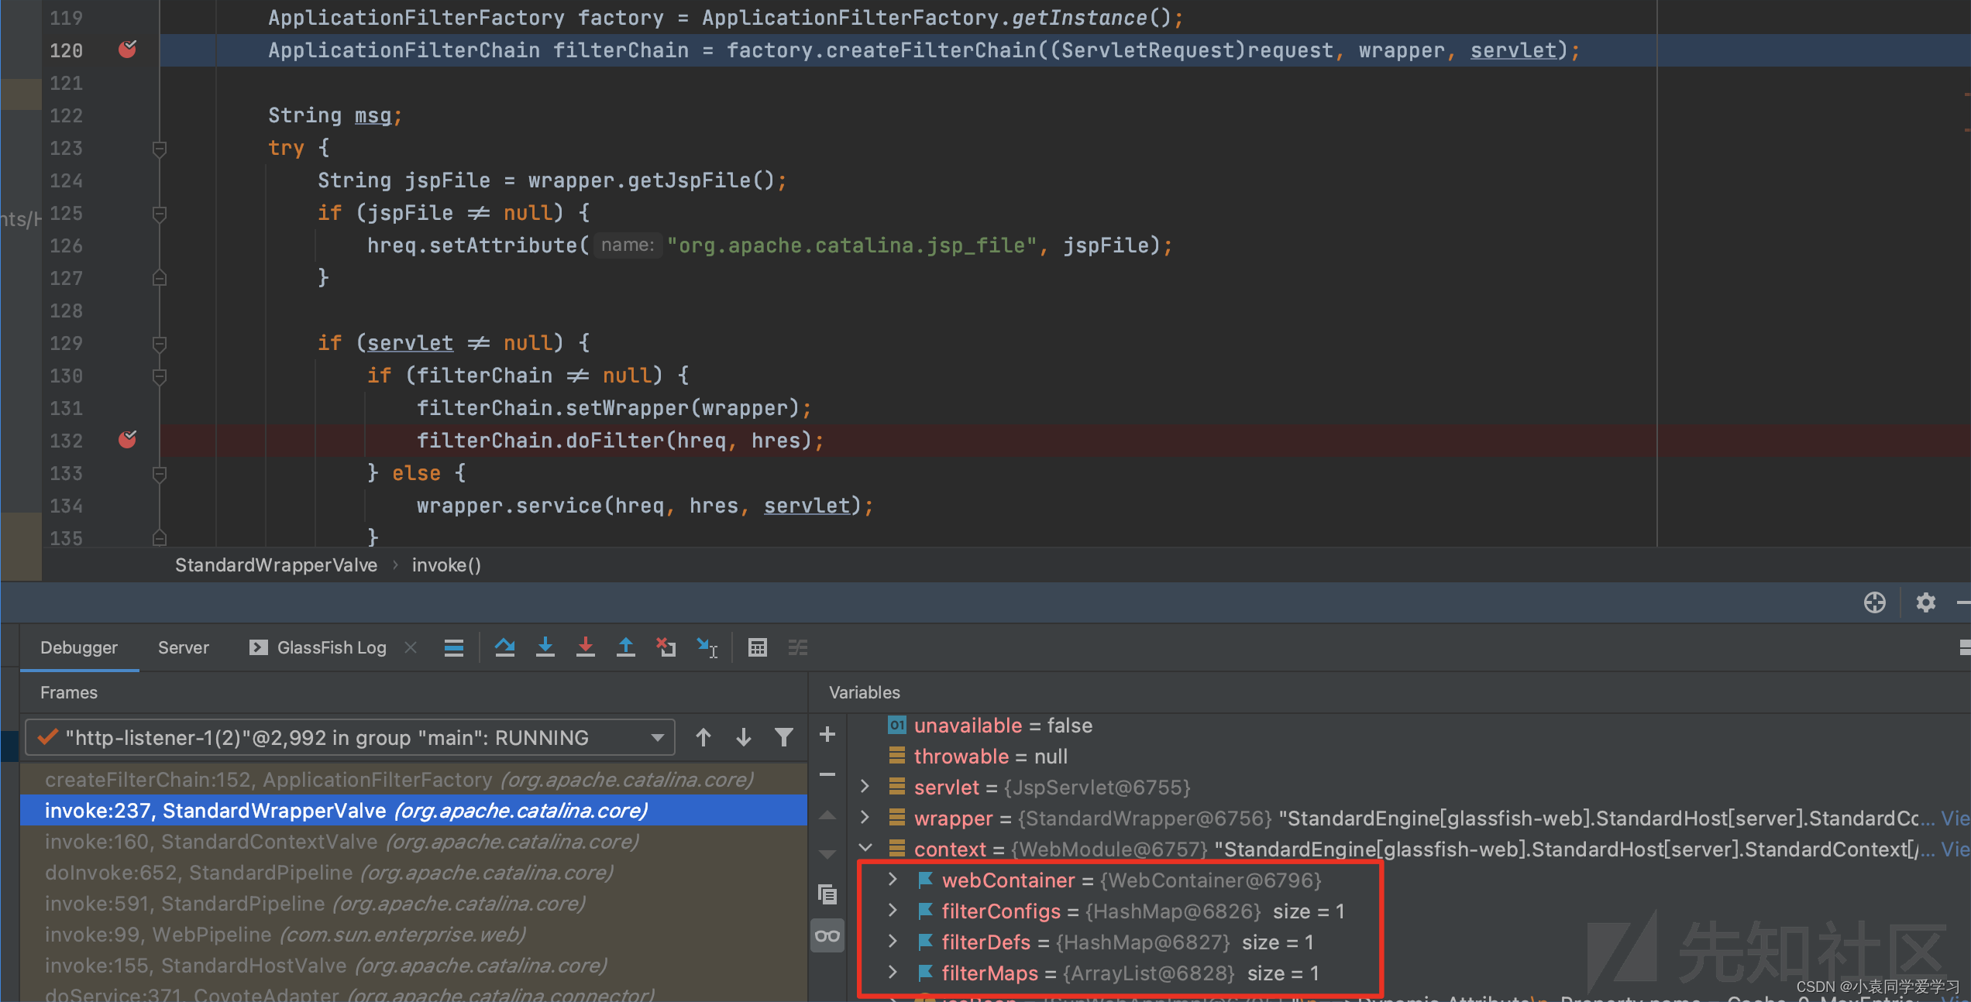Screen dimensions: 1971x1002
Task: Toggle show watches glasses icon
Action: tap(827, 936)
